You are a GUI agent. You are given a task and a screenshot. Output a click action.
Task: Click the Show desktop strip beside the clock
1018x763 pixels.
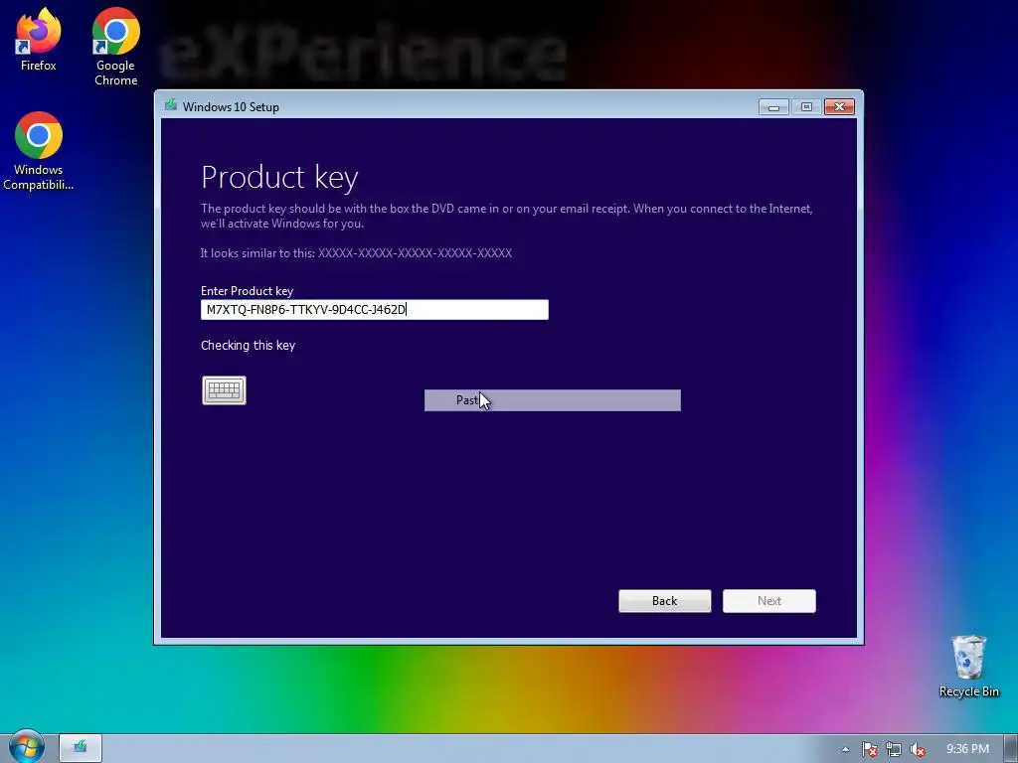click(1011, 749)
